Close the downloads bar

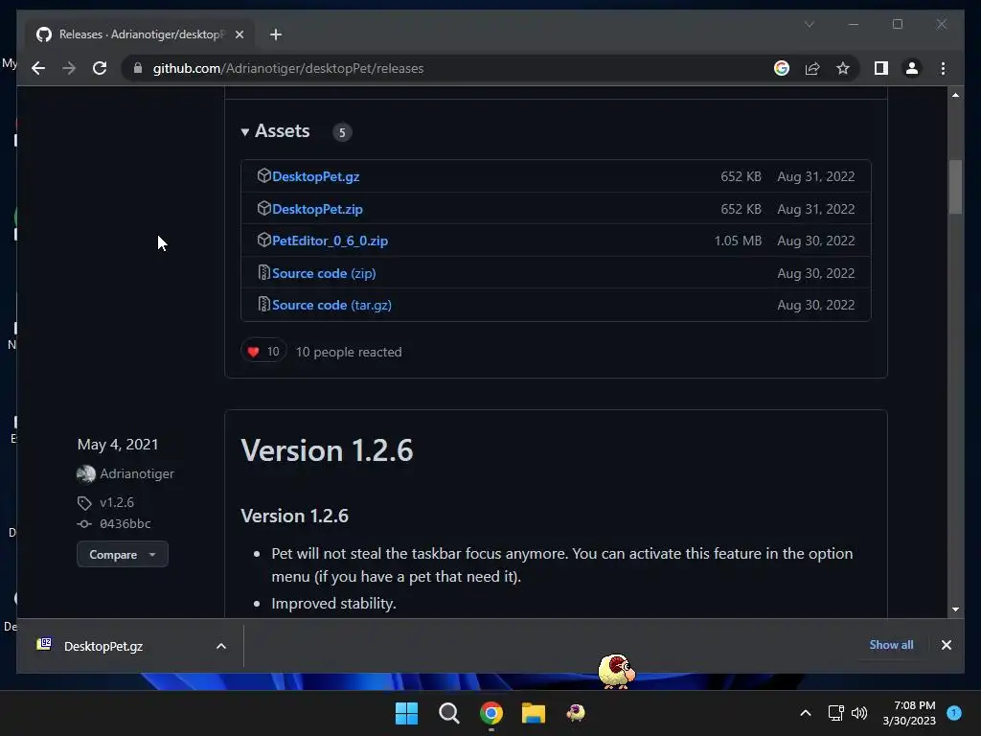946,645
